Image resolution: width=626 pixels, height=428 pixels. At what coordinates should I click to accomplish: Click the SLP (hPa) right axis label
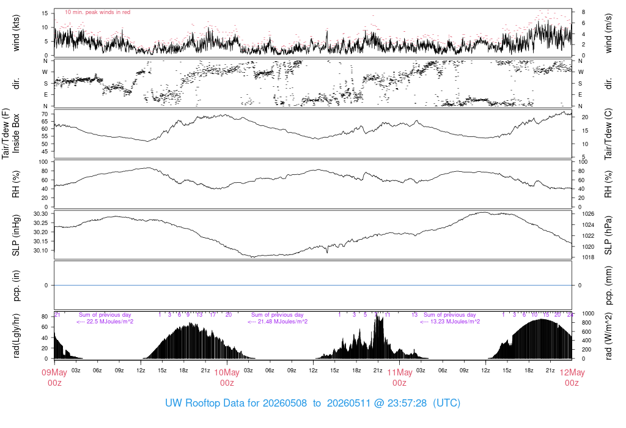tap(608, 235)
